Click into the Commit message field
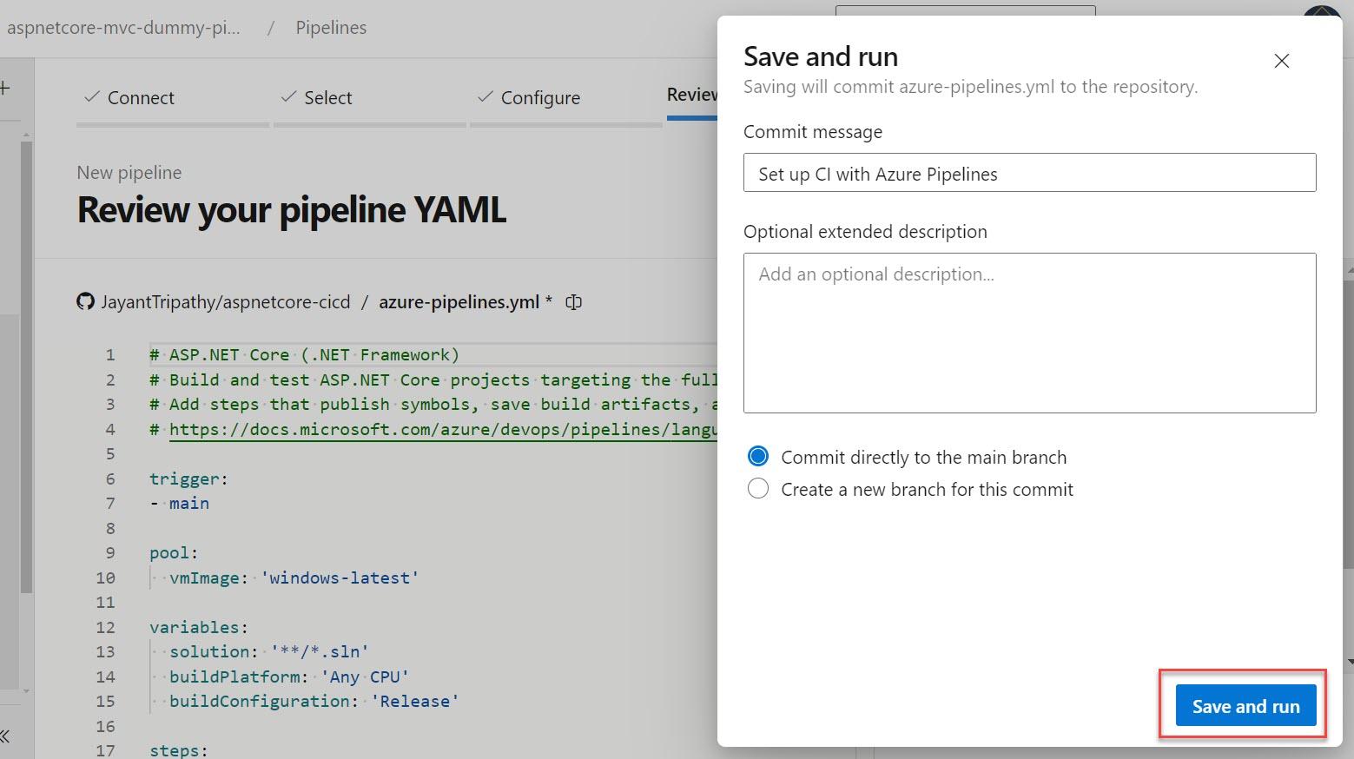Screen dimensions: 1354x759 click(x=1028, y=174)
